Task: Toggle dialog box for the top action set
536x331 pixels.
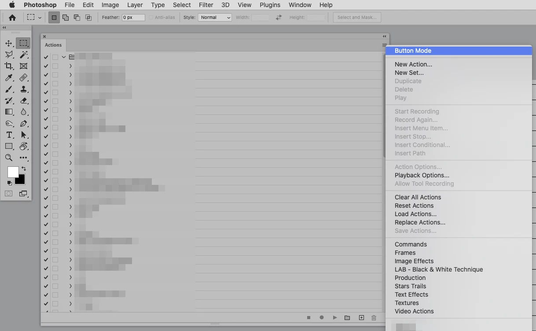Action: tap(55, 57)
